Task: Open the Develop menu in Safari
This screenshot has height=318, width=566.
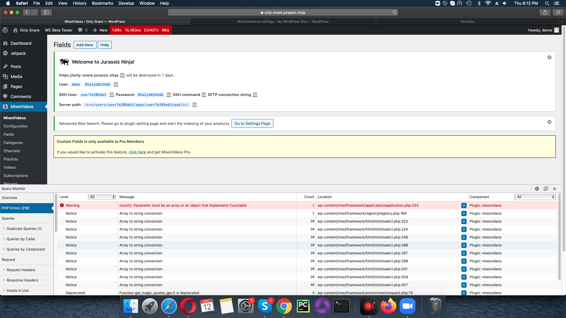Action: (x=126, y=3)
